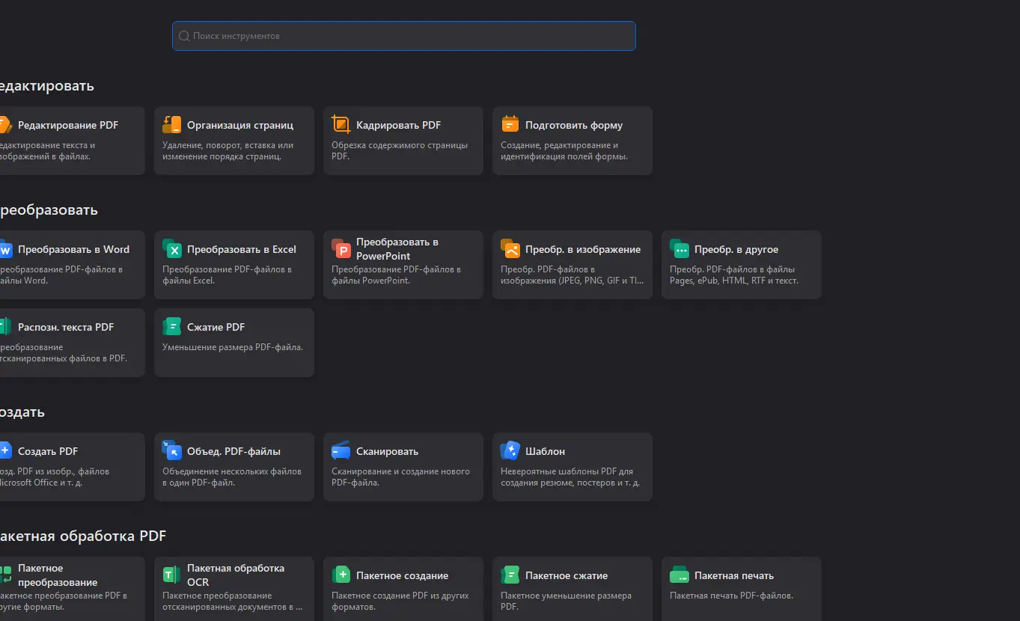Click the Combine PDF files icon
Image resolution: width=1020 pixels, height=621 pixels.
click(172, 451)
